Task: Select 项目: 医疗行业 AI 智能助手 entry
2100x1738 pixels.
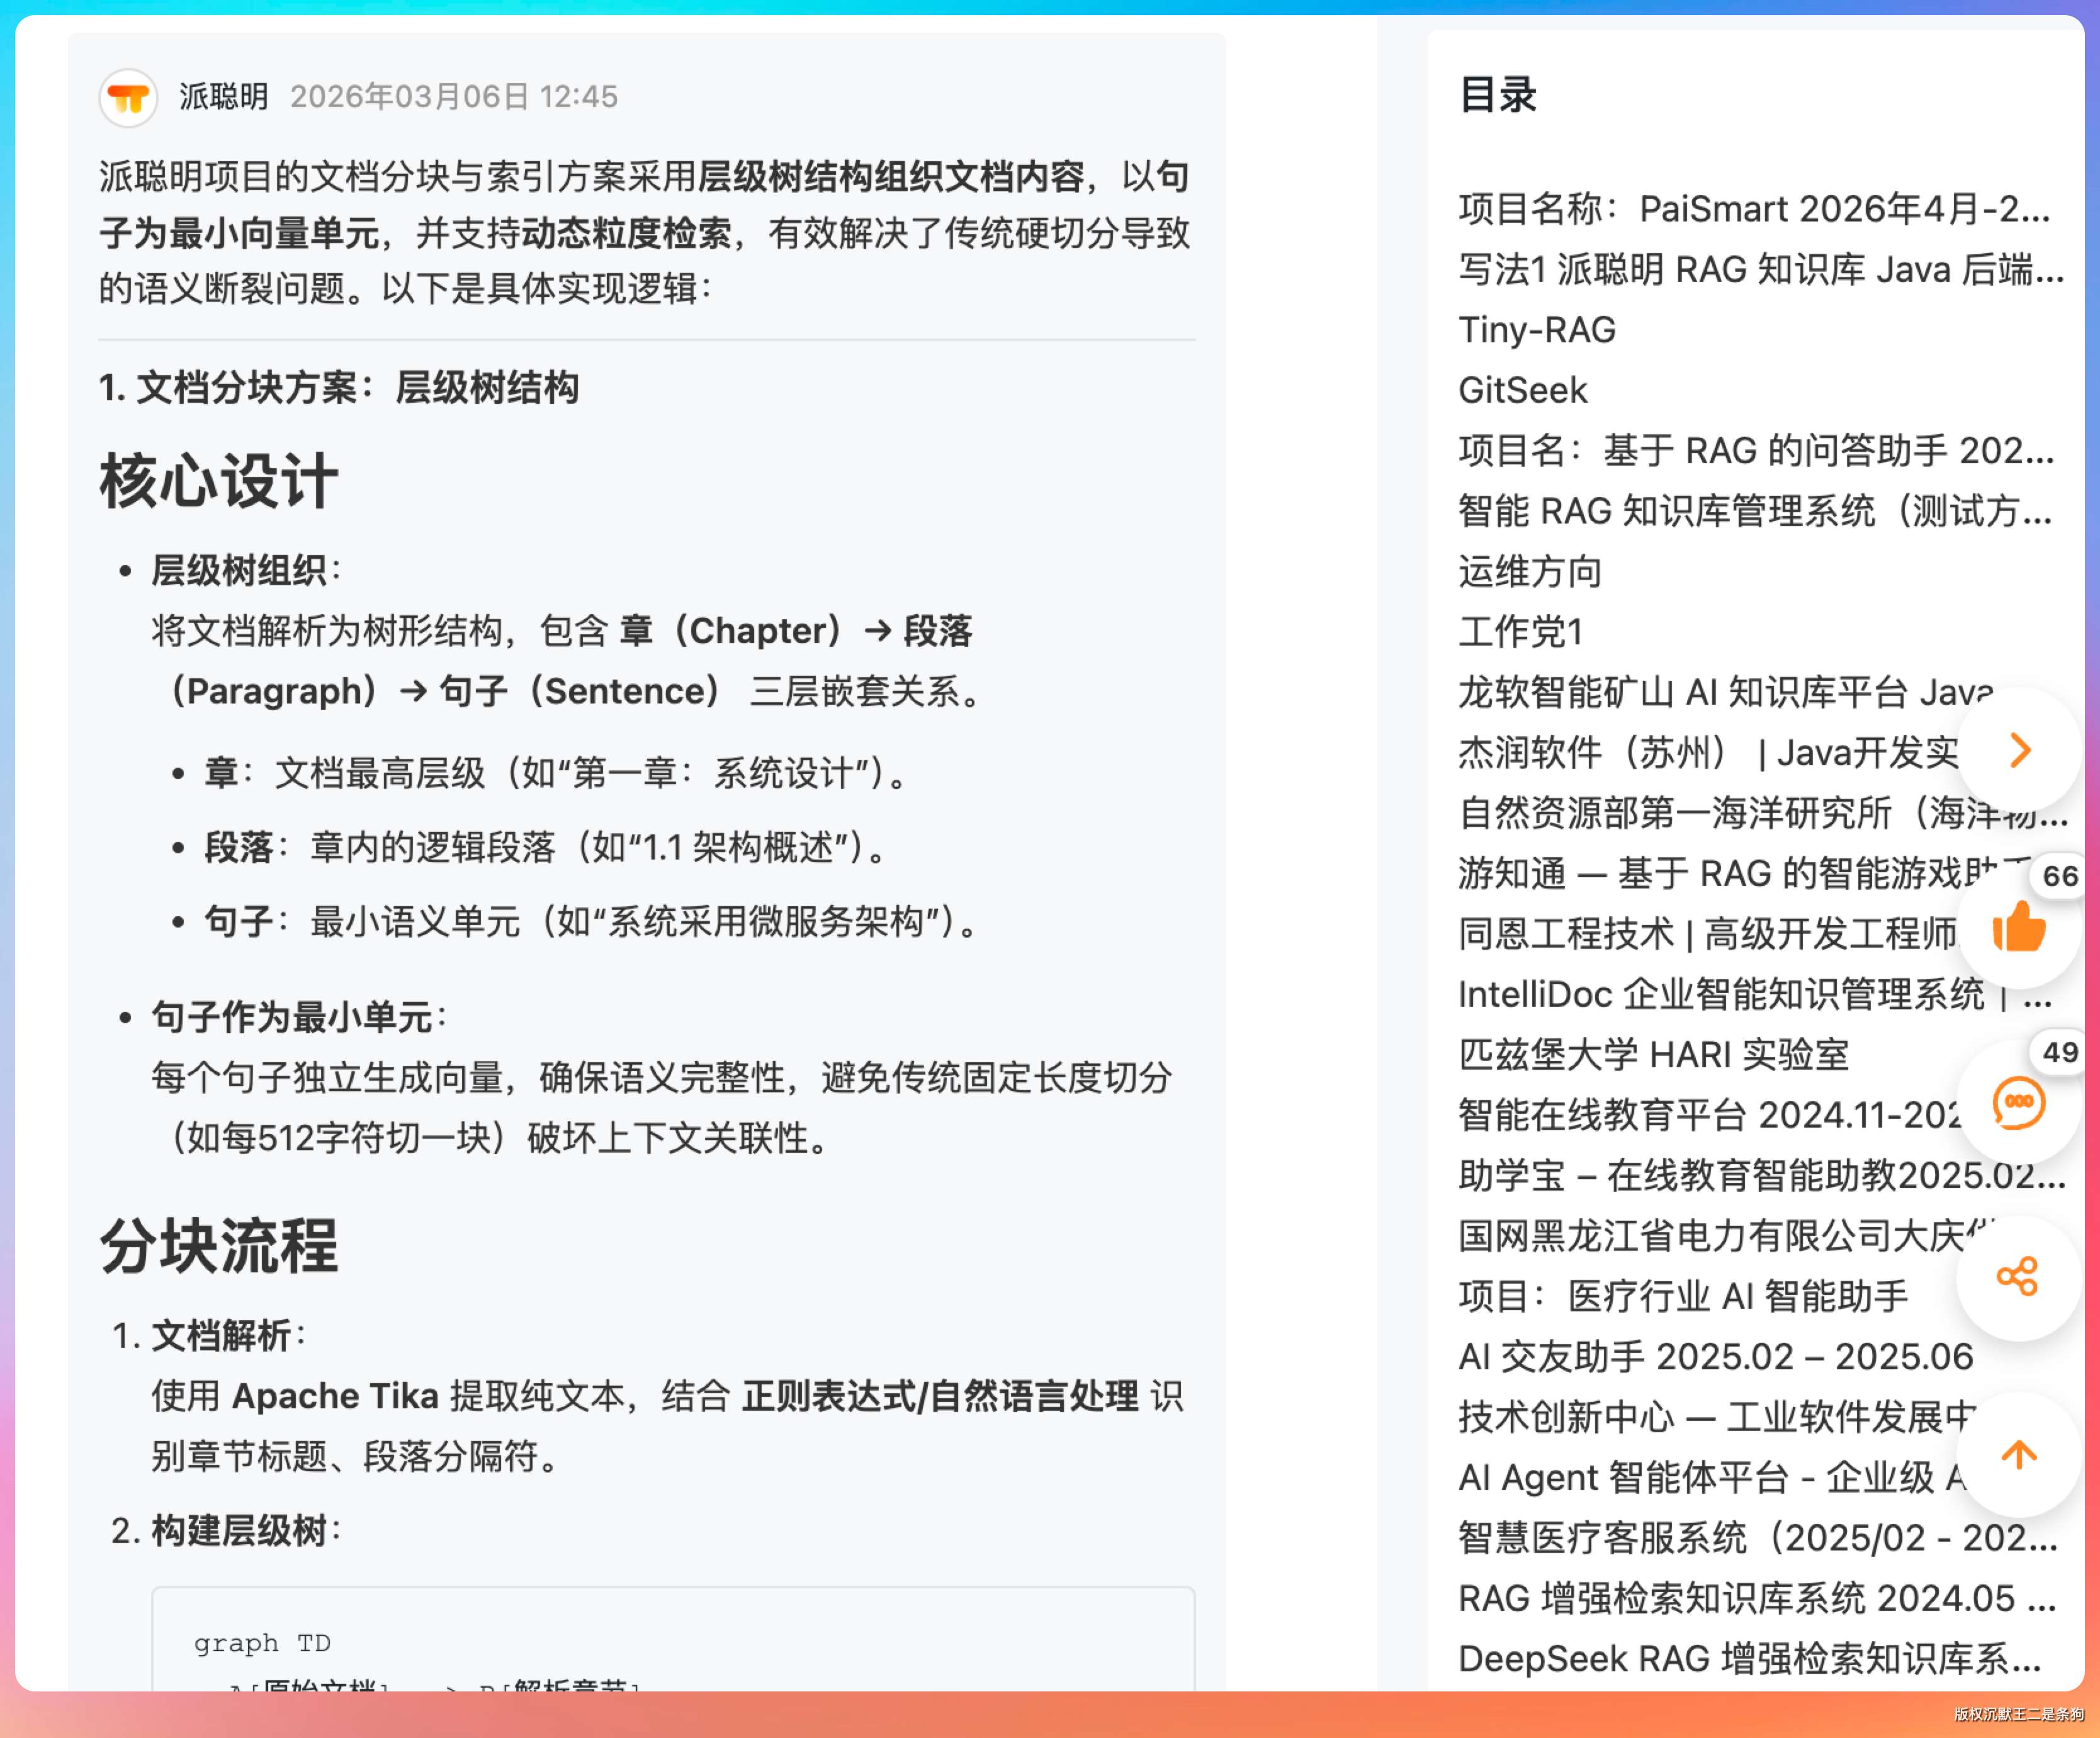Action: 1683,1296
